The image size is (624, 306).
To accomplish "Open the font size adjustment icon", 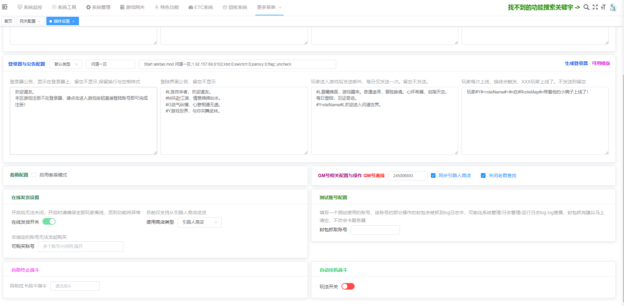I will 603,7.
